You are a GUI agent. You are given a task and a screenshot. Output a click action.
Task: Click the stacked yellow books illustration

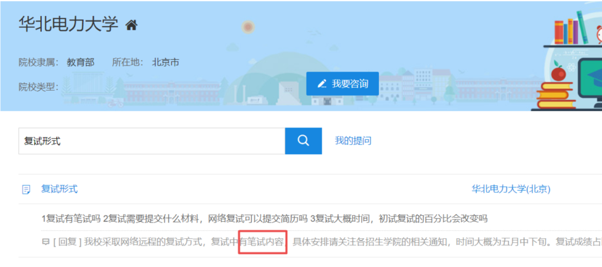(x=556, y=95)
